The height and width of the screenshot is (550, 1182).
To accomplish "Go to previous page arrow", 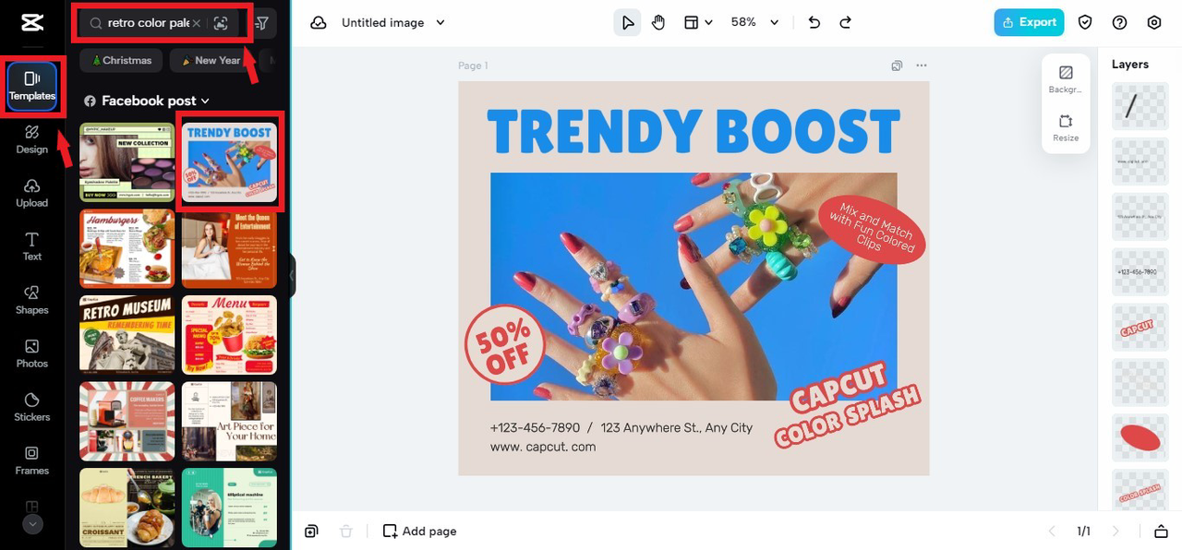I will (1052, 531).
